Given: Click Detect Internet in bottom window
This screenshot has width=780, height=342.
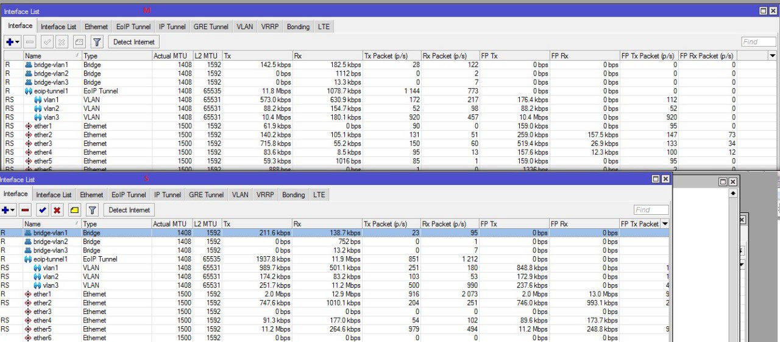Looking at the screenshot, I should click(129, 210).
